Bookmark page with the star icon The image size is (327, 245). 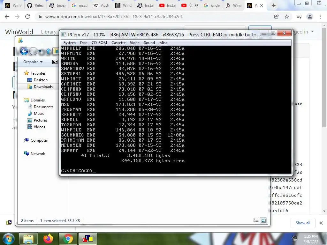pos(287,17)
